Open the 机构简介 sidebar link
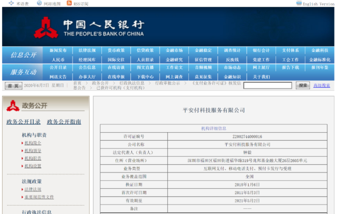This screenshot has height=214, width=337. click(x=33, y=143)
